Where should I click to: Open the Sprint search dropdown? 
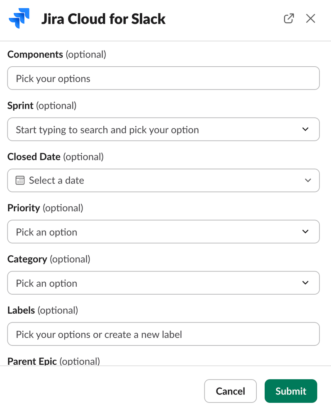(158, 129)
